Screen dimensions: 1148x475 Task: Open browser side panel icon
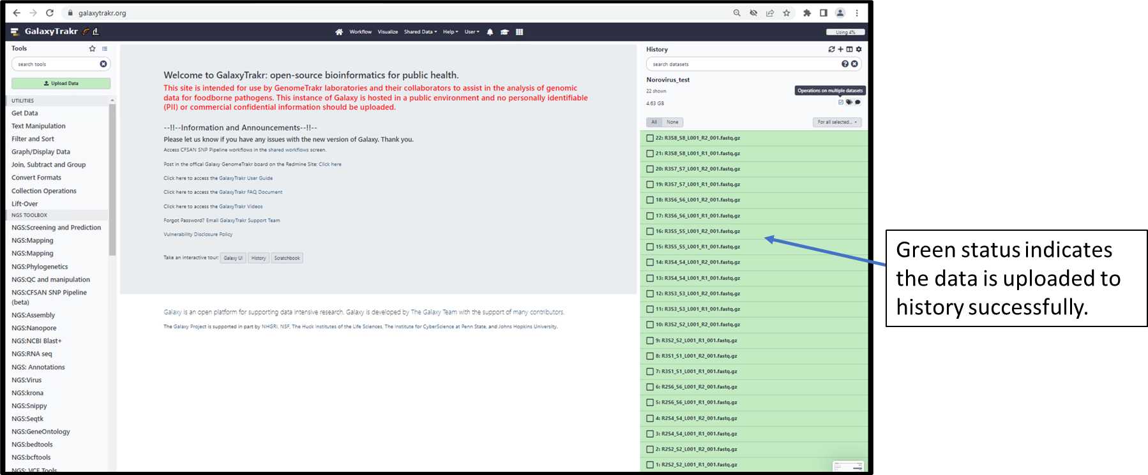(x=824, y=13)
